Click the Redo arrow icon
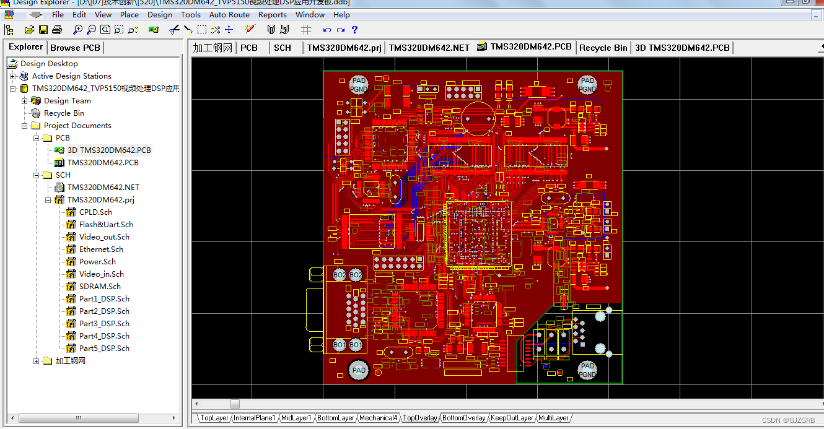Image resolution: width=824 pixels, height=429 pixels. coord(341,29)
